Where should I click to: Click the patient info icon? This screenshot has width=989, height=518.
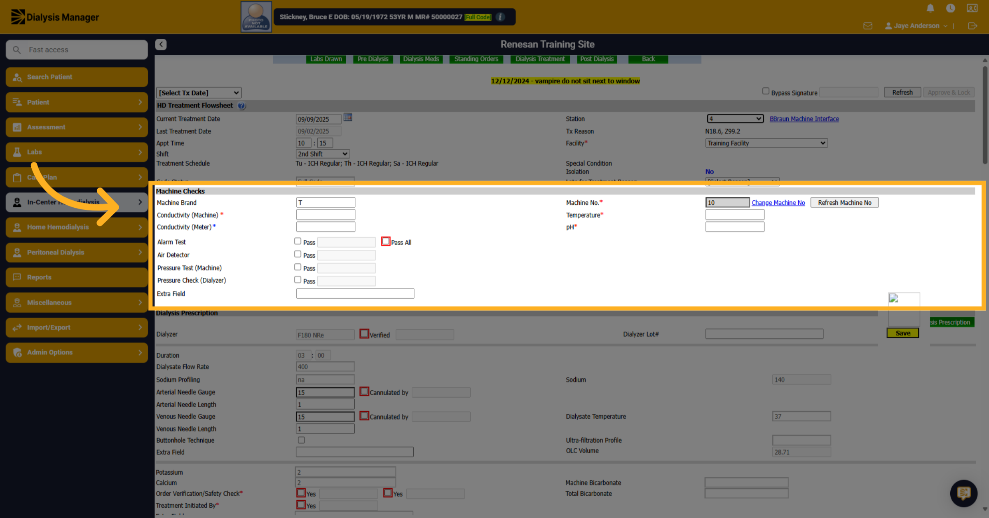[500, 17]
